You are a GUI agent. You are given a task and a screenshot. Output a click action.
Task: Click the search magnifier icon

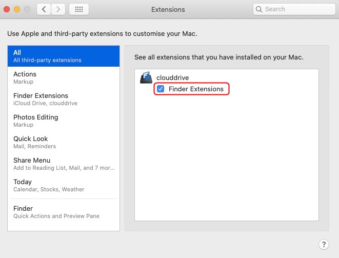[x=260, y=9]
